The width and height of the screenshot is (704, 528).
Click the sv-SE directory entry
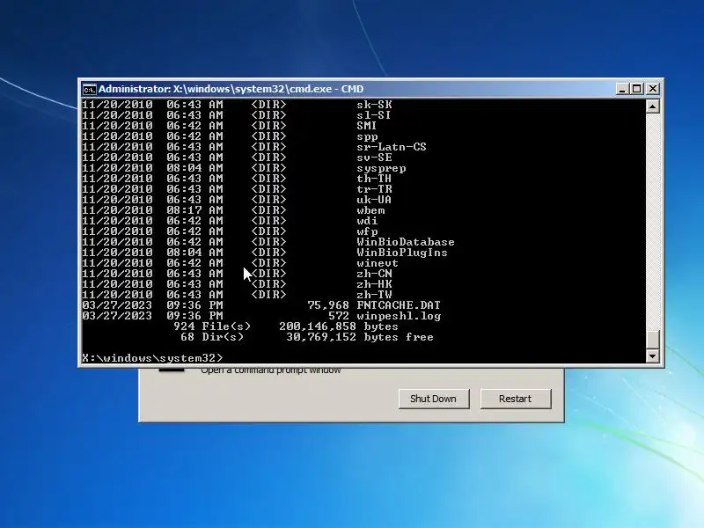pyautogui.click(x=374, y=158)
